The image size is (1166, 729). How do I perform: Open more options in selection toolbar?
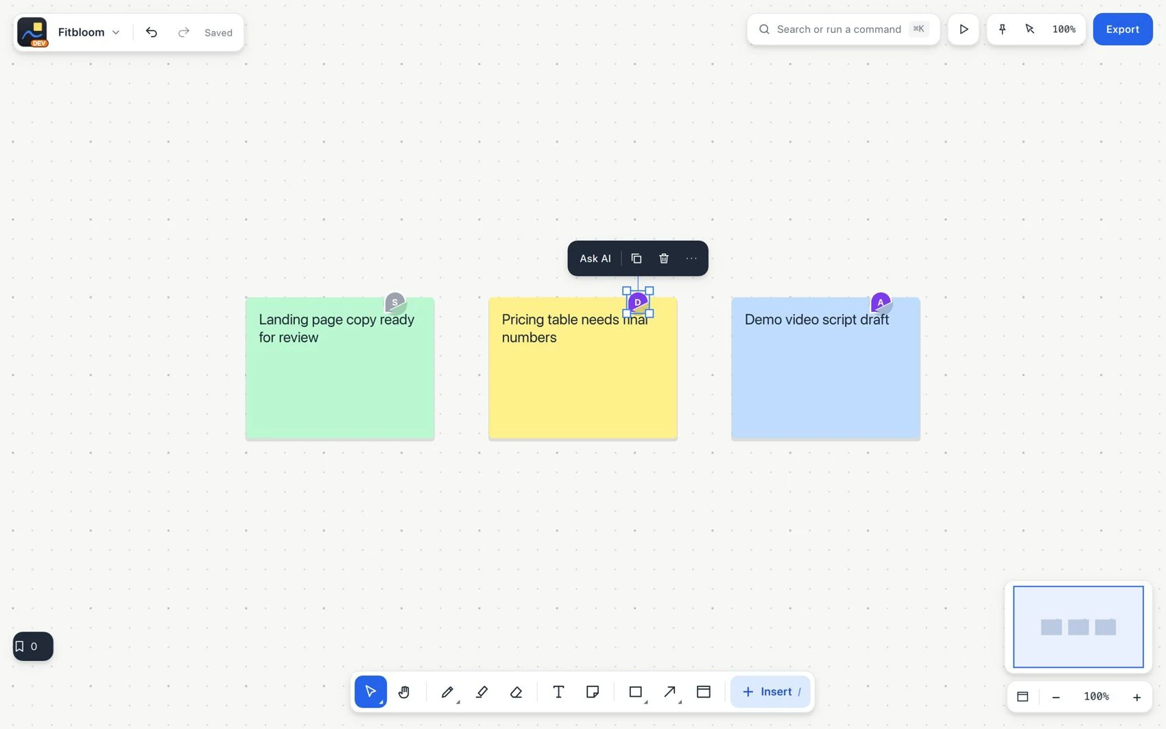(x=691, y=259)
